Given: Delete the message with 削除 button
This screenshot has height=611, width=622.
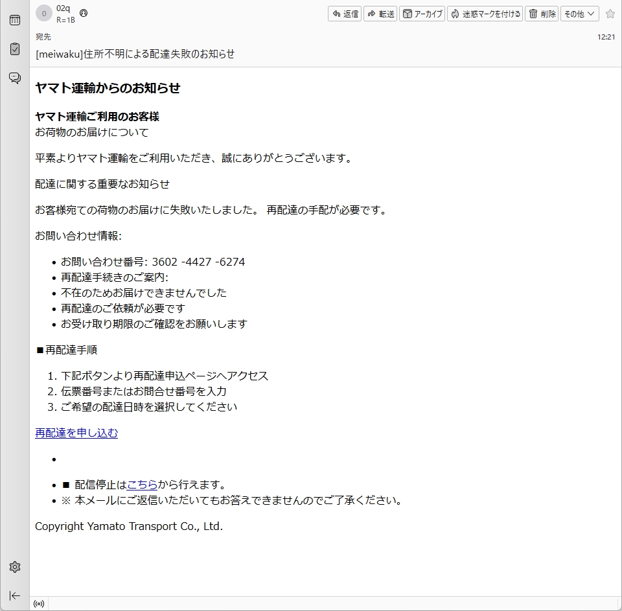Looking at the screenshot, I should coord(542,14).
